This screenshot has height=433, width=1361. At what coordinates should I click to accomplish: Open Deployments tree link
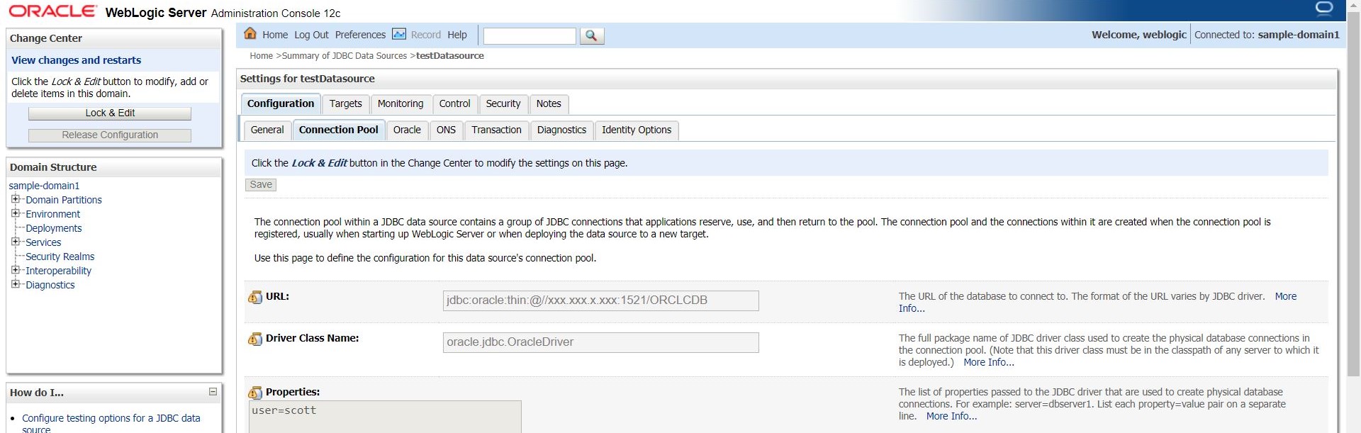click(54, 228)
